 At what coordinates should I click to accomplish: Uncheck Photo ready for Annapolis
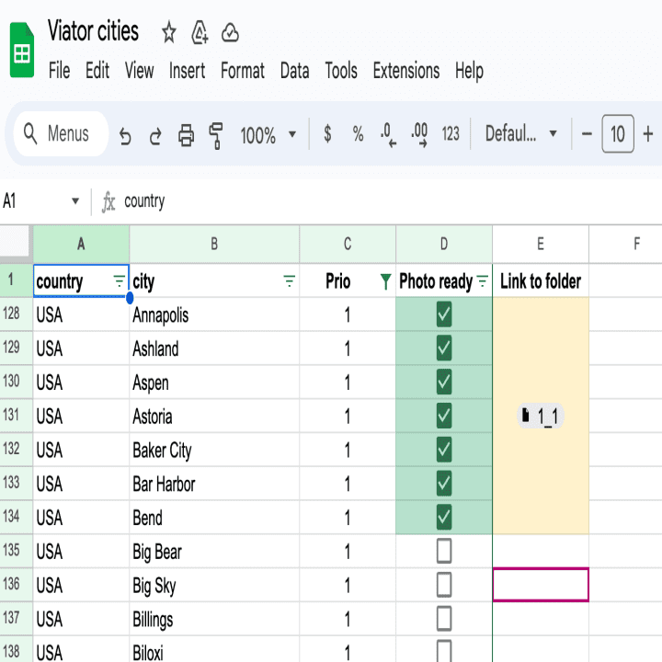[x=444, y=314]
